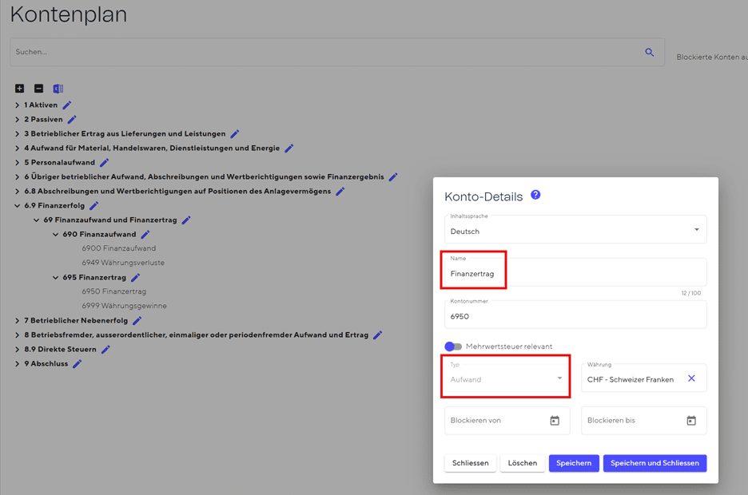Image resolution: width=748 pixels, height=495 pixels.
Task: Click the expand-all plus icon
Action: tap(19, 89)
